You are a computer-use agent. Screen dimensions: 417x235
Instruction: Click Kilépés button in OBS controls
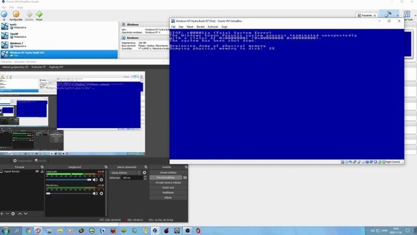pyautogui.click(x=168, y=197)
